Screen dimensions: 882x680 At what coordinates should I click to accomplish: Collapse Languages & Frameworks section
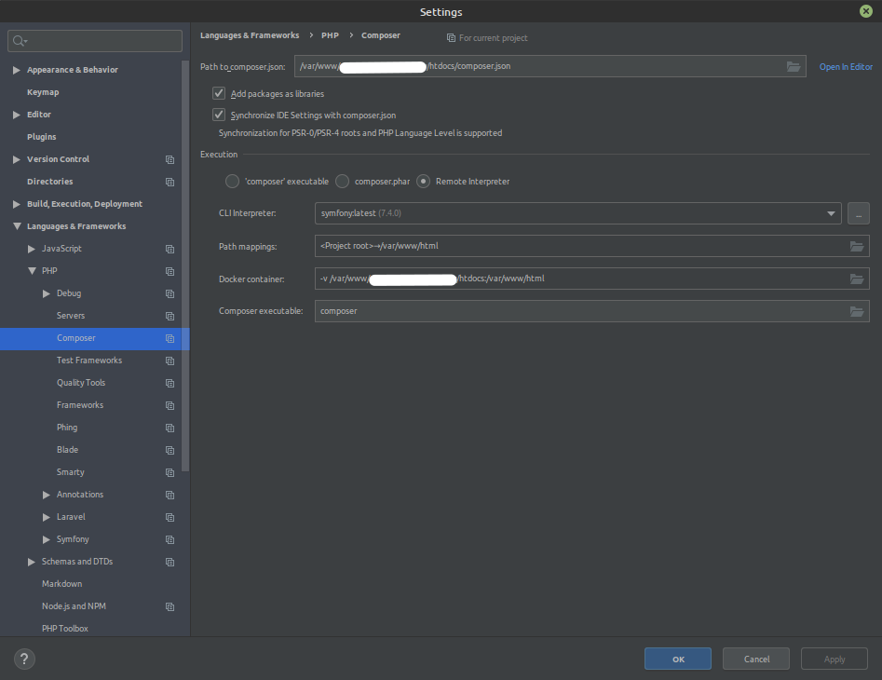(17, 226)
